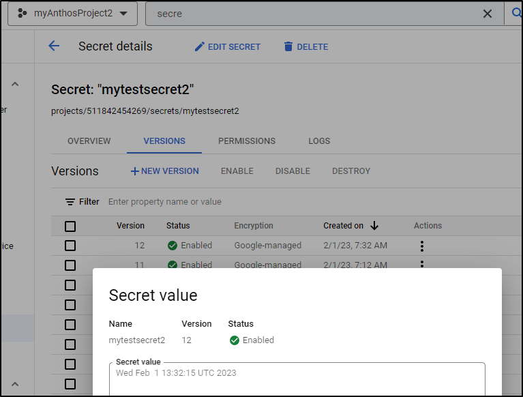The height and width of the screenshot is (397, 523).
Task: Open actions menu for version 11
Action: [x=422, y=264]
